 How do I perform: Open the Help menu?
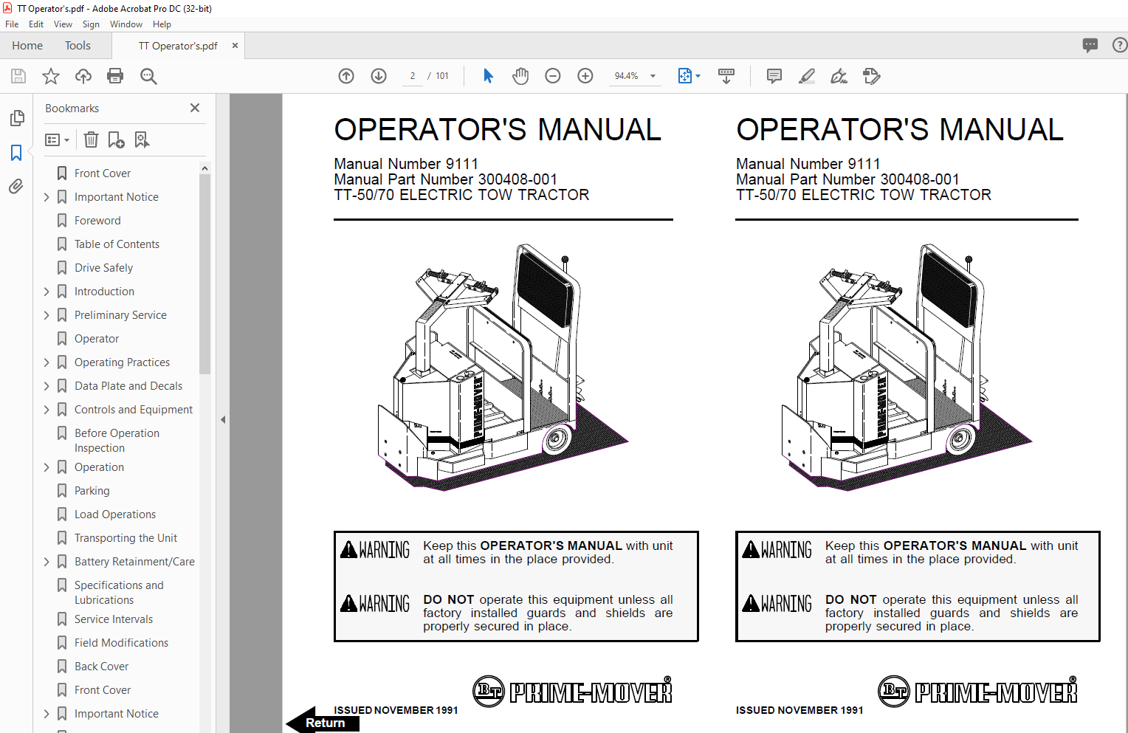162,24
